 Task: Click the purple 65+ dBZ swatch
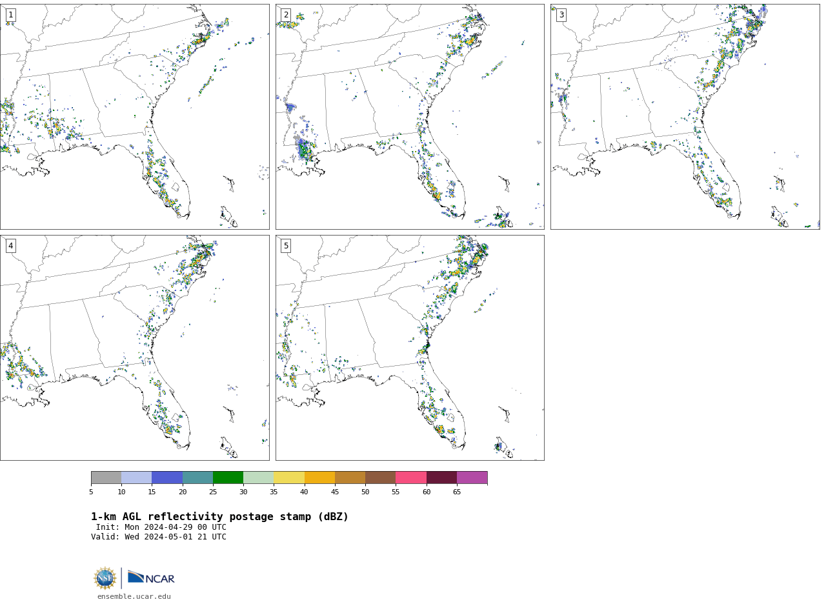tap(472, 478)
